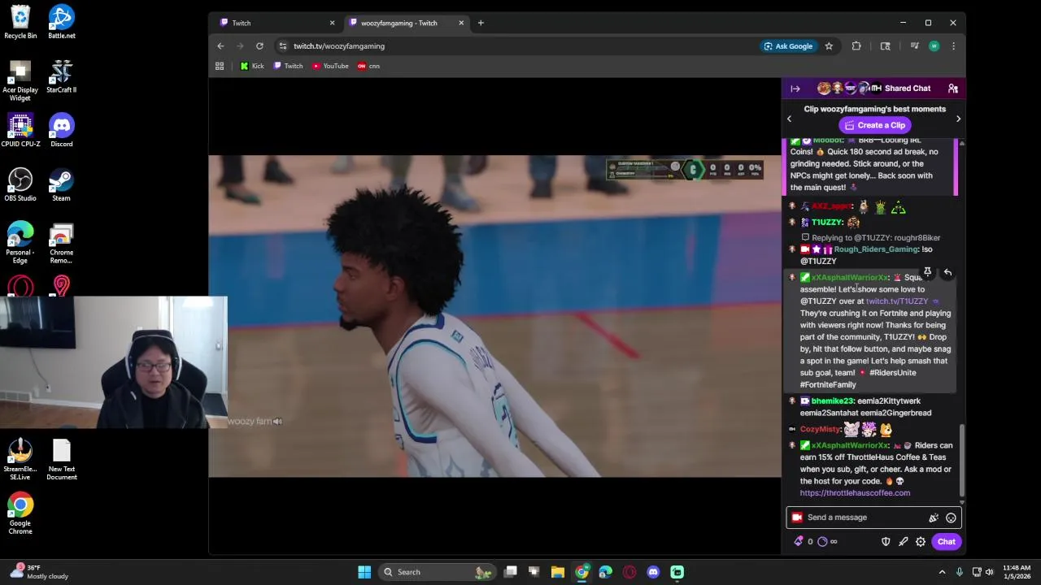Screen dimensions: 1041x585
Task: Open the Windows Start menu
Action: pyautogui.click(x=364, y=572)
